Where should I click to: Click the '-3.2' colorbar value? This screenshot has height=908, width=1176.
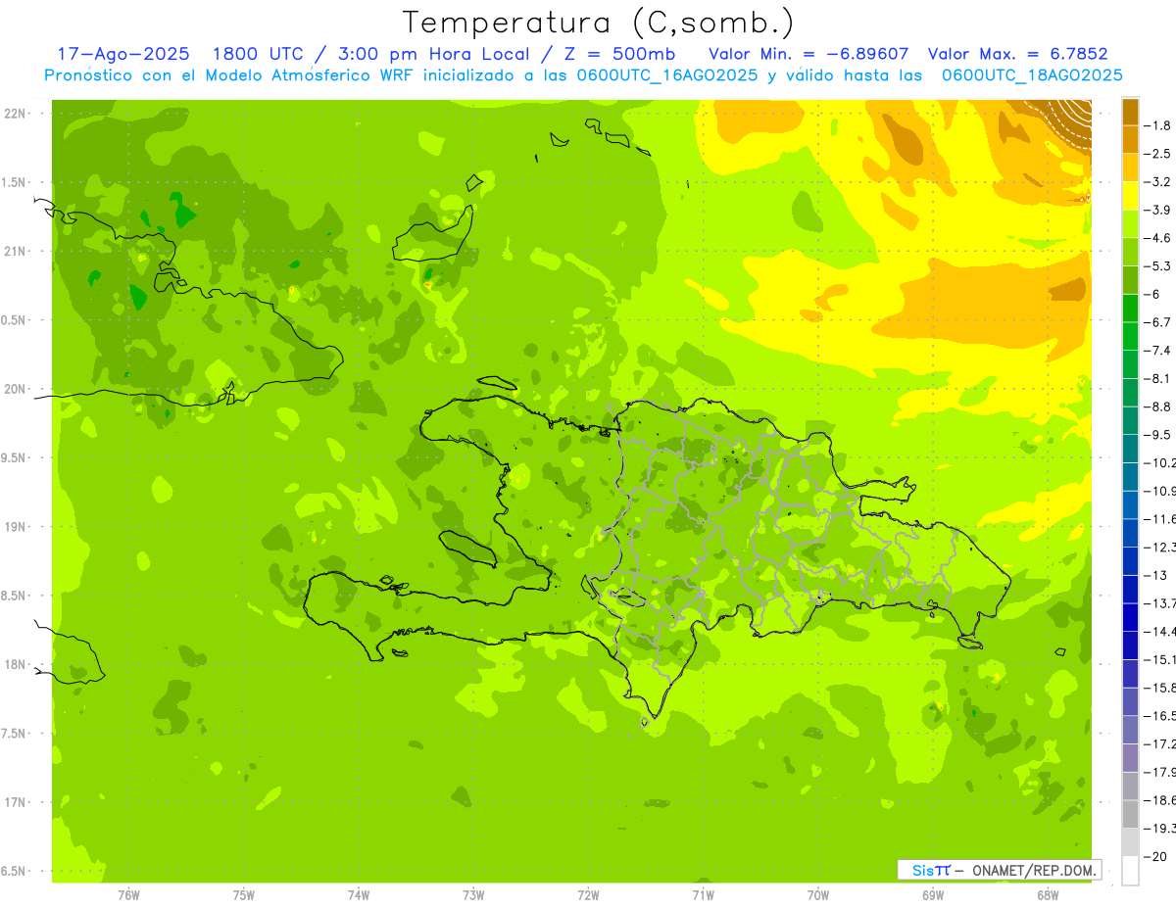[x=1158, y=182]
